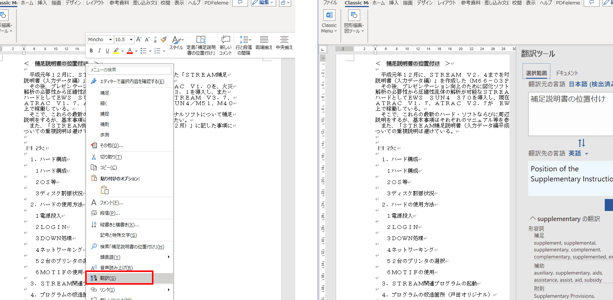Expand font color dropdown arrow
The image size is (613, 300).
136,51
